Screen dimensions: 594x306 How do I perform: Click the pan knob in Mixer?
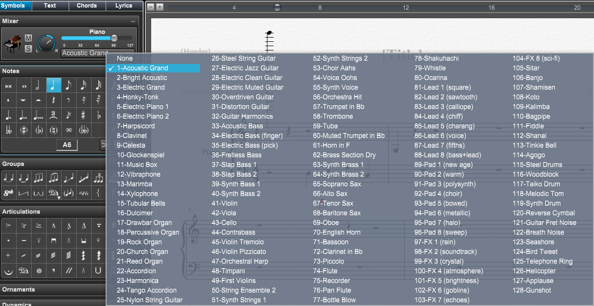point(47,43)
